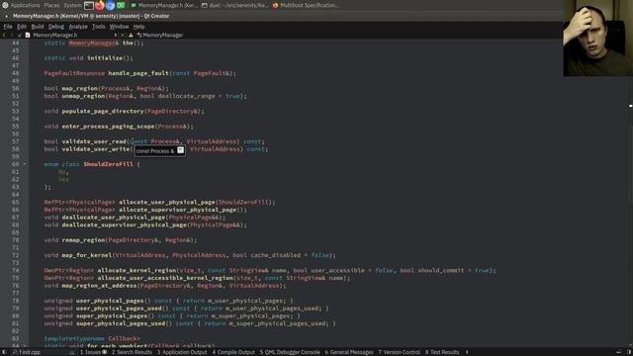Click validate_user_read on line 57
The height and width of the screenshot is (356, 633).
click(x=94, y=141)
